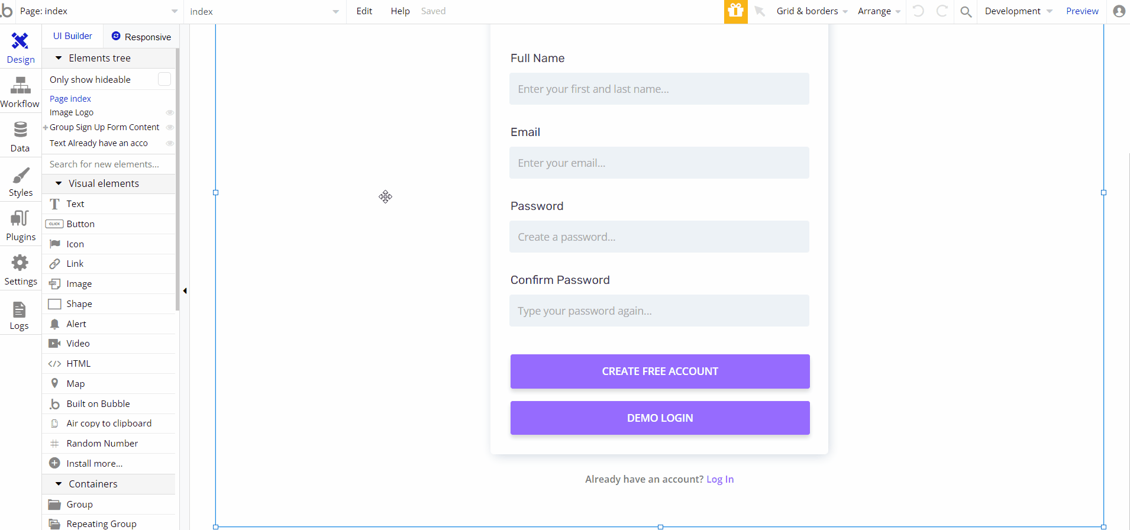Collapse the Visual elements section
Screen dimensions: 1130x530
pyautogui.click(x=59, y=183)
